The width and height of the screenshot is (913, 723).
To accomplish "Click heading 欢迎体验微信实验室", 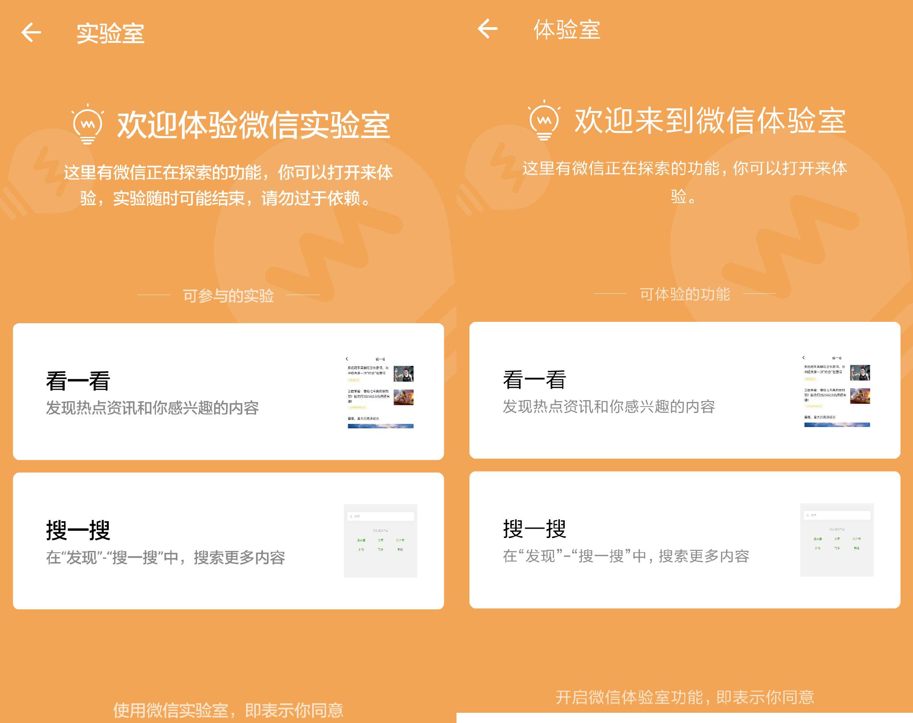I will point(254,124).
